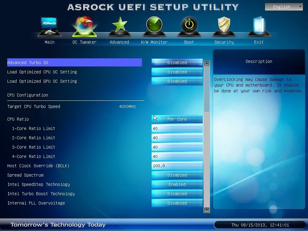308x231 pixels.
Task: Edit the 1-Core Ratio Limit field
Action: (177, 128)
